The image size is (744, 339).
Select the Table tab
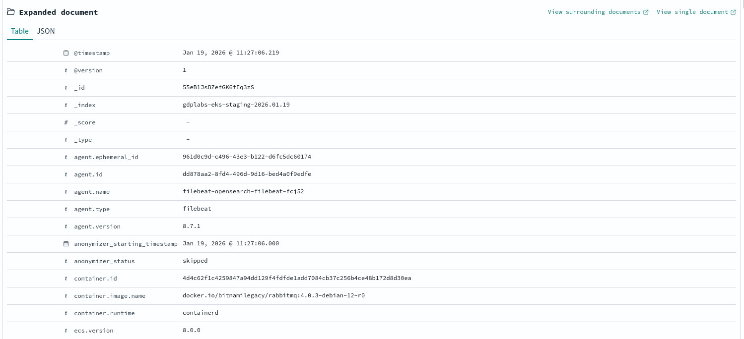[20, 31]
